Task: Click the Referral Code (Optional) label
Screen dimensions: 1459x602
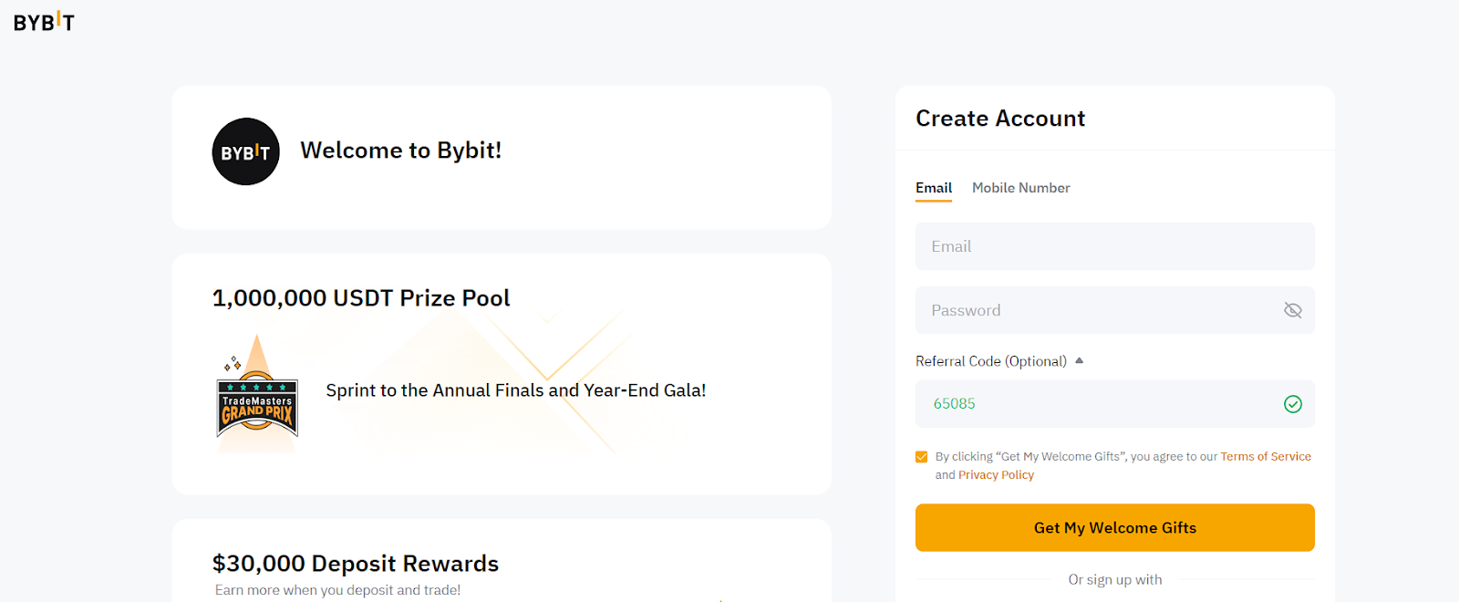Action: coord(990,361)
